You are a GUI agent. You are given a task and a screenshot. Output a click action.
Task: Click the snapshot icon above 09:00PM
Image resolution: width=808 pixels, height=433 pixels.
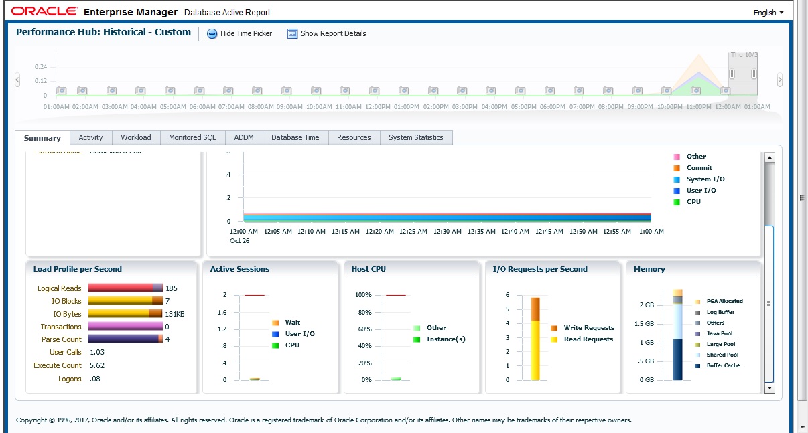click(x=636, y=90)
